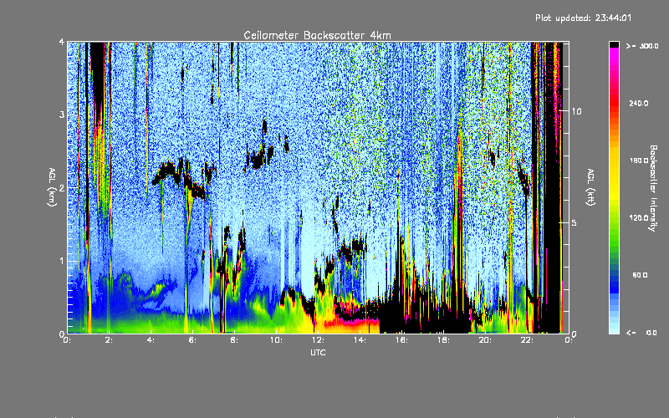Click the "120.0" colorbar value
The image size is (669, 418).
(639, 218)
